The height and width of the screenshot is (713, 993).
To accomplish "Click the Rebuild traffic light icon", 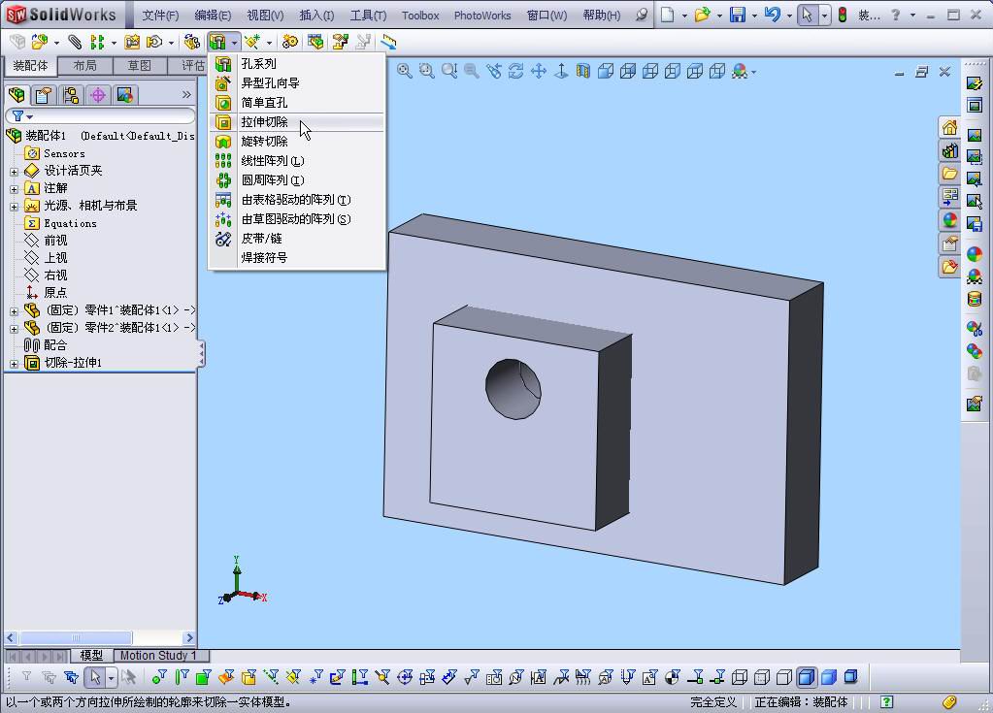I will [843, 15].
